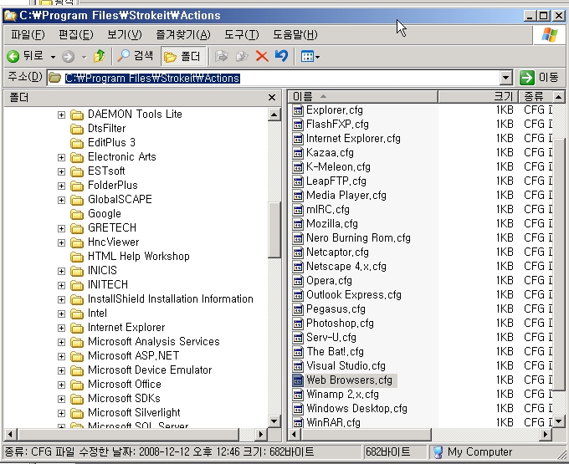Open the 편집(E) menu
This screenshot has height=464, width=569.
76,35
